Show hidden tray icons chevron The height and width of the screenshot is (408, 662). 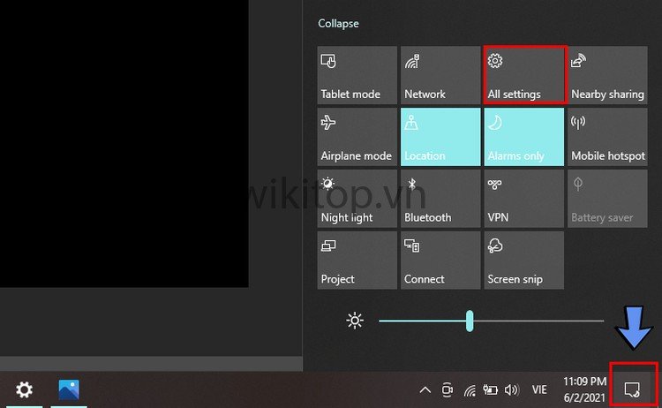click(x=425, y=389)
